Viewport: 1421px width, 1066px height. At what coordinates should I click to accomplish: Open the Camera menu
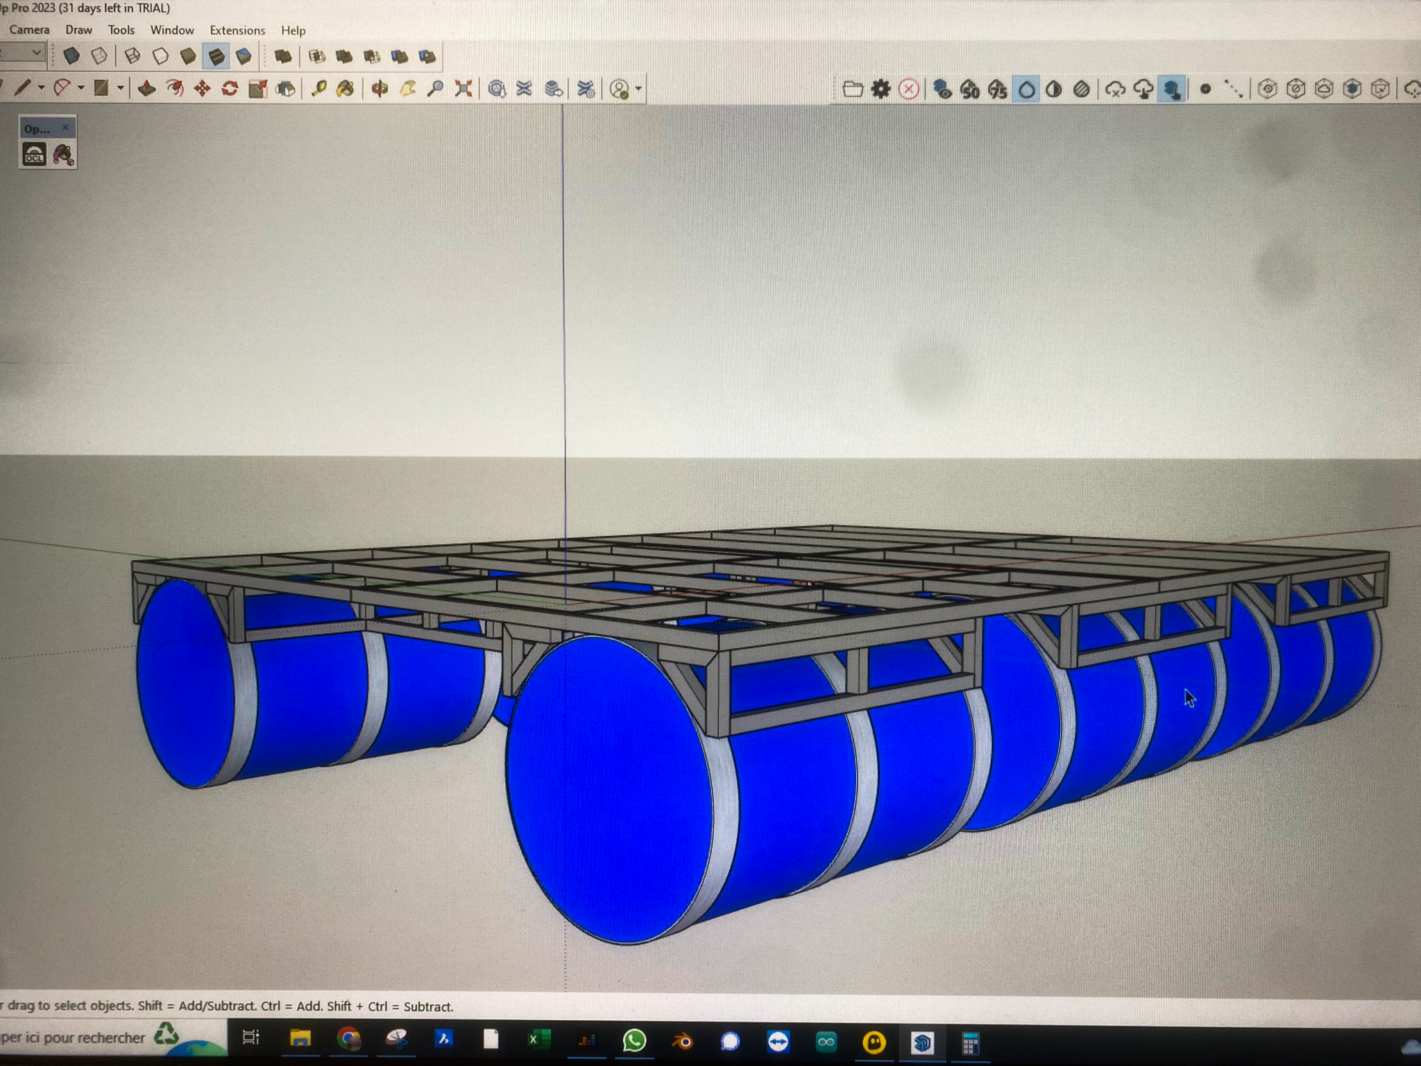point(29,30)
